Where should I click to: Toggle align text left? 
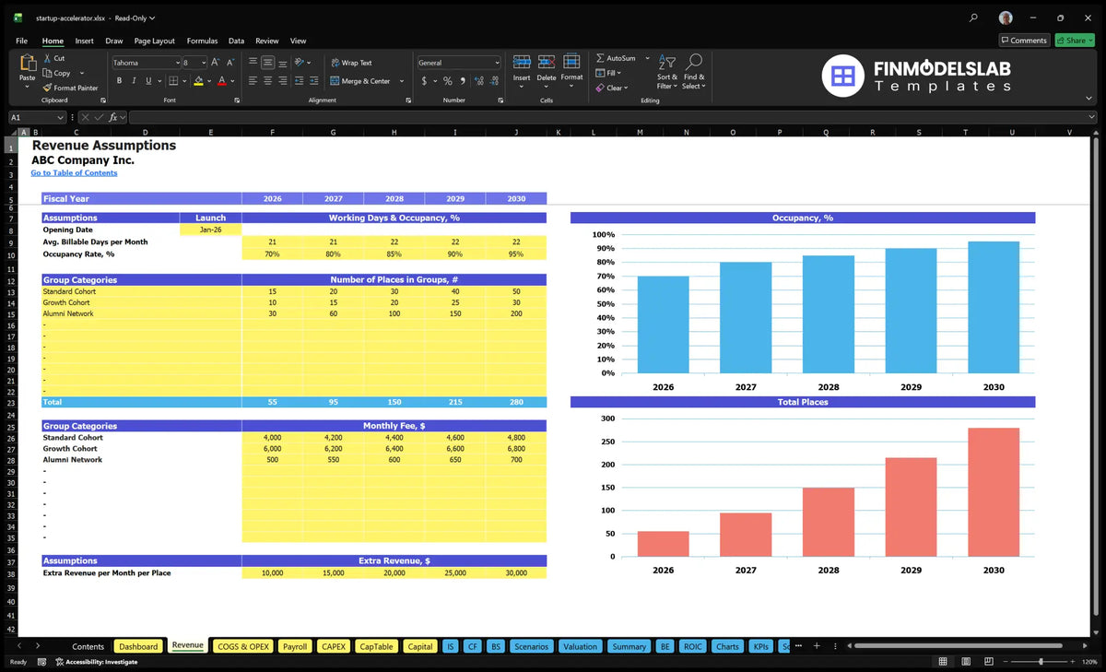[x=253, y=81]
